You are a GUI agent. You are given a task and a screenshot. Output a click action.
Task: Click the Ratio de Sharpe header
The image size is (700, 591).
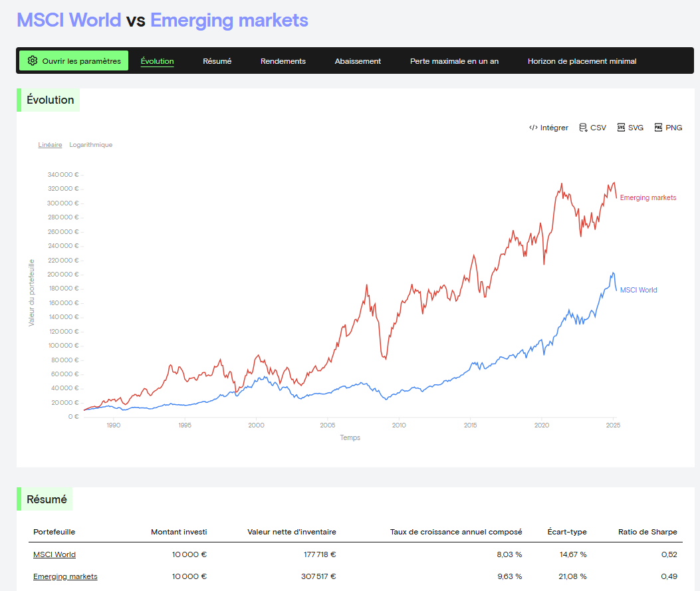(647, 532)
